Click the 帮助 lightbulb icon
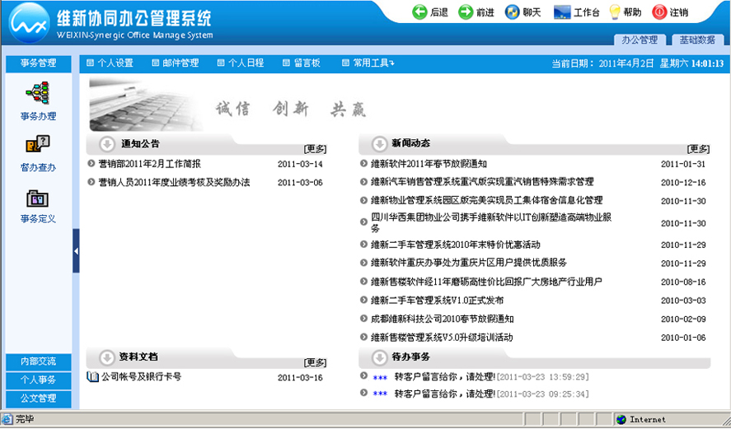This screenshot has height=429, width=731. (615, 12)
